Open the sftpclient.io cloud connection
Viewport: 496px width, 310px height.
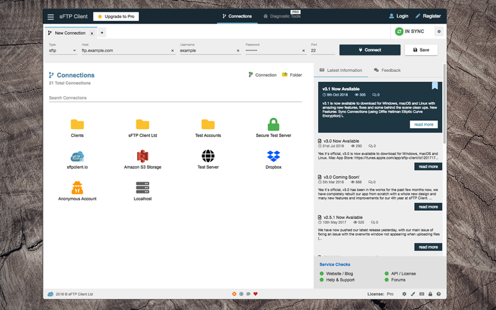[77, 156]
